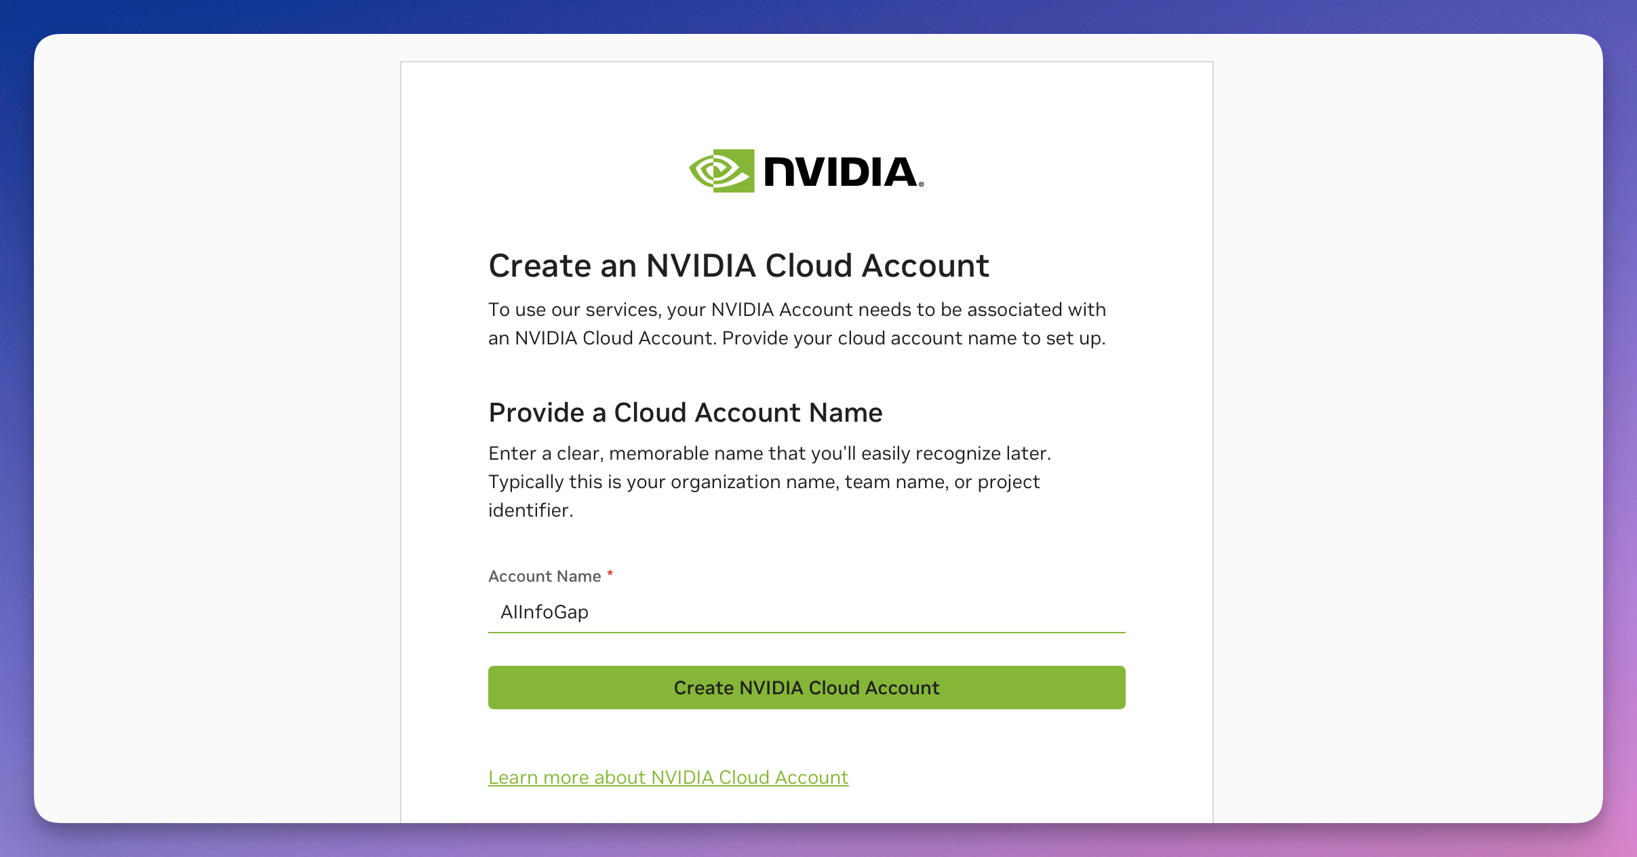Click the red required asterisk
Image resolution: width=1637 pixels, height=857 pixels.
coord(610,574)
